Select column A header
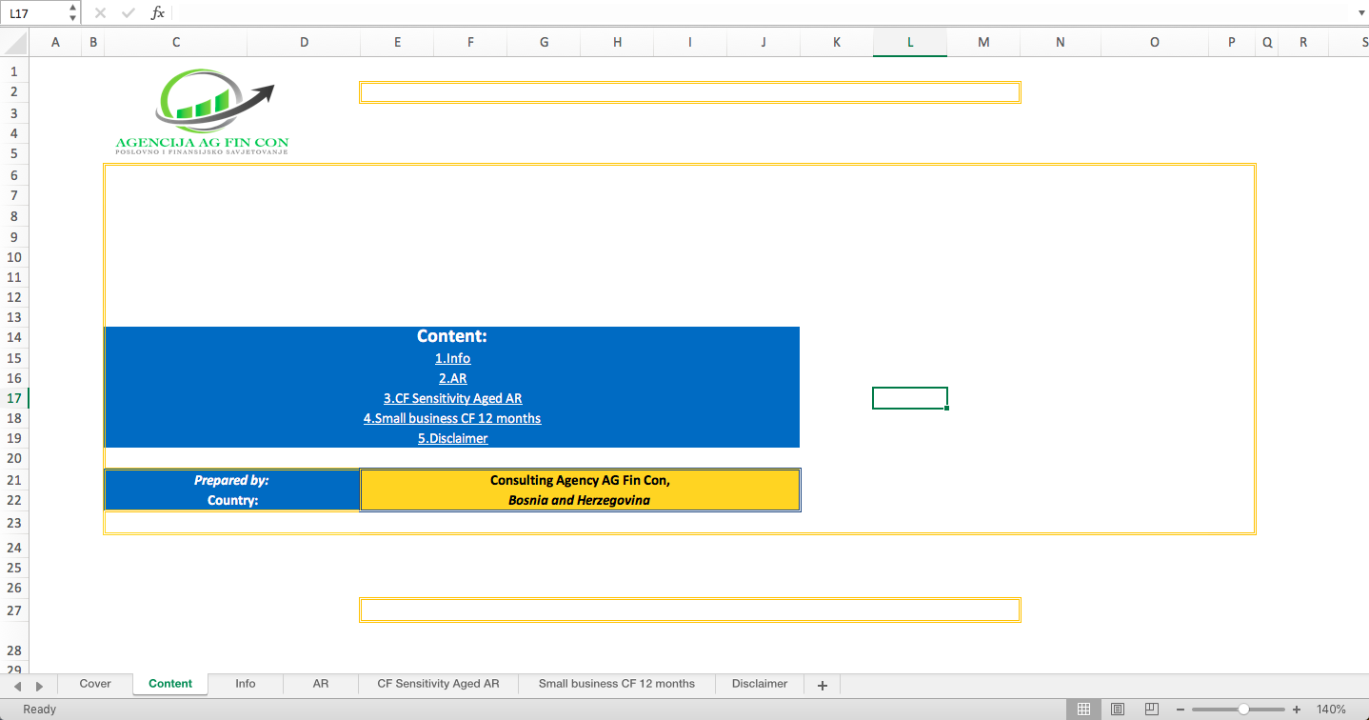The image size is (1369, 720). click(x=55, y=42)
